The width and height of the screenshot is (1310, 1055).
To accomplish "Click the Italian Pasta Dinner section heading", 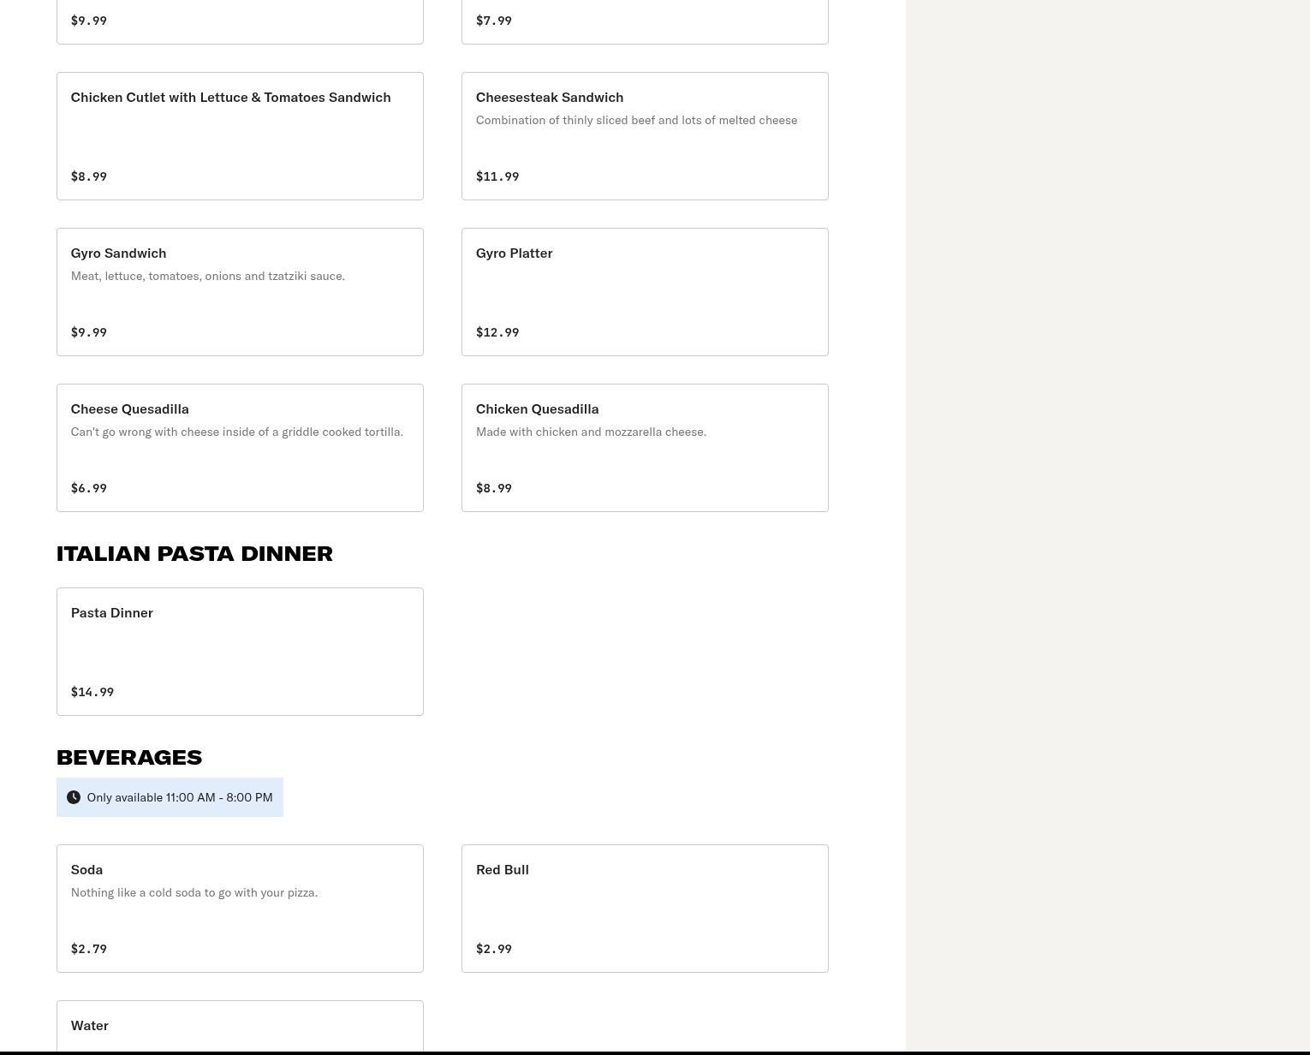I will coord(194,554).
